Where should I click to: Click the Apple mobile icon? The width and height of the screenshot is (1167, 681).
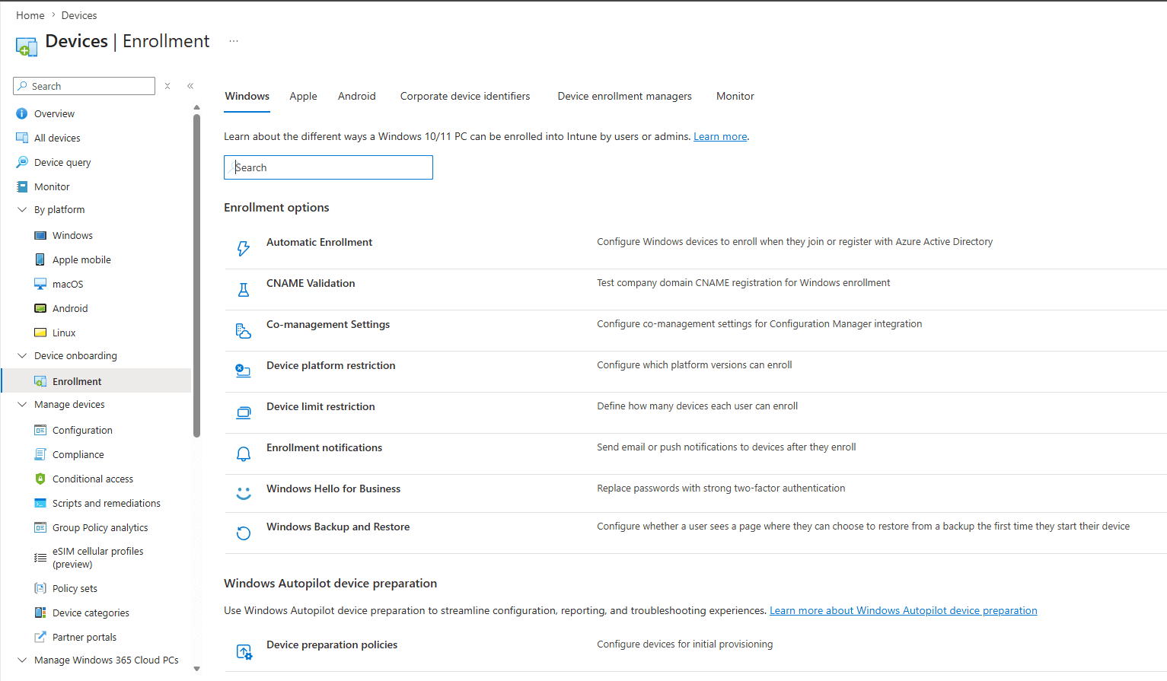pyautogui.click(x=40, y=259)
